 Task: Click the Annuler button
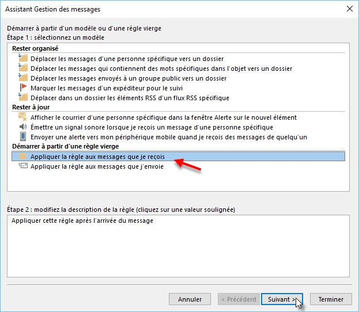coord(190,299)
